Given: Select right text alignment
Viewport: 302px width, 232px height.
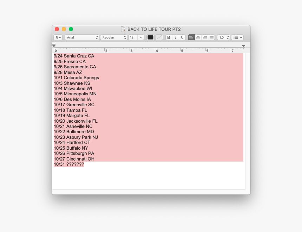Looking at the screenshot, I should point(205,37).
